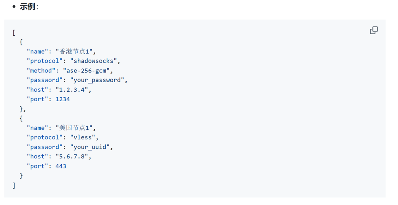This screenshot has width=398, height=205.
Task: Click the "method" key in the code
Action: pyautogui.click(x=39, y=70)
